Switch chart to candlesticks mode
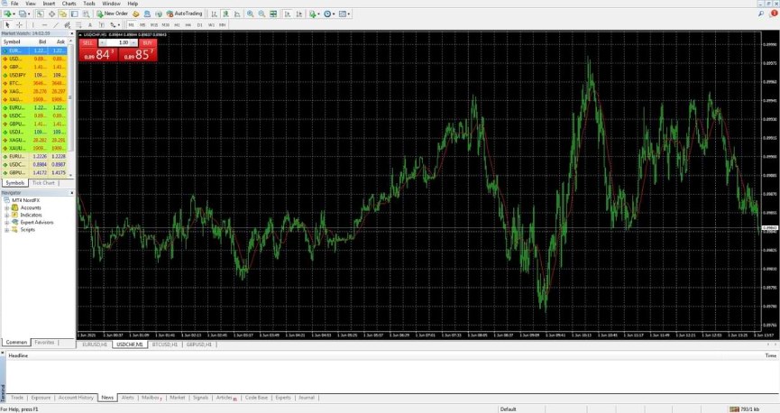Image resolution: width=780 pixels, height=413 pixels. click(x=225, y=14)
